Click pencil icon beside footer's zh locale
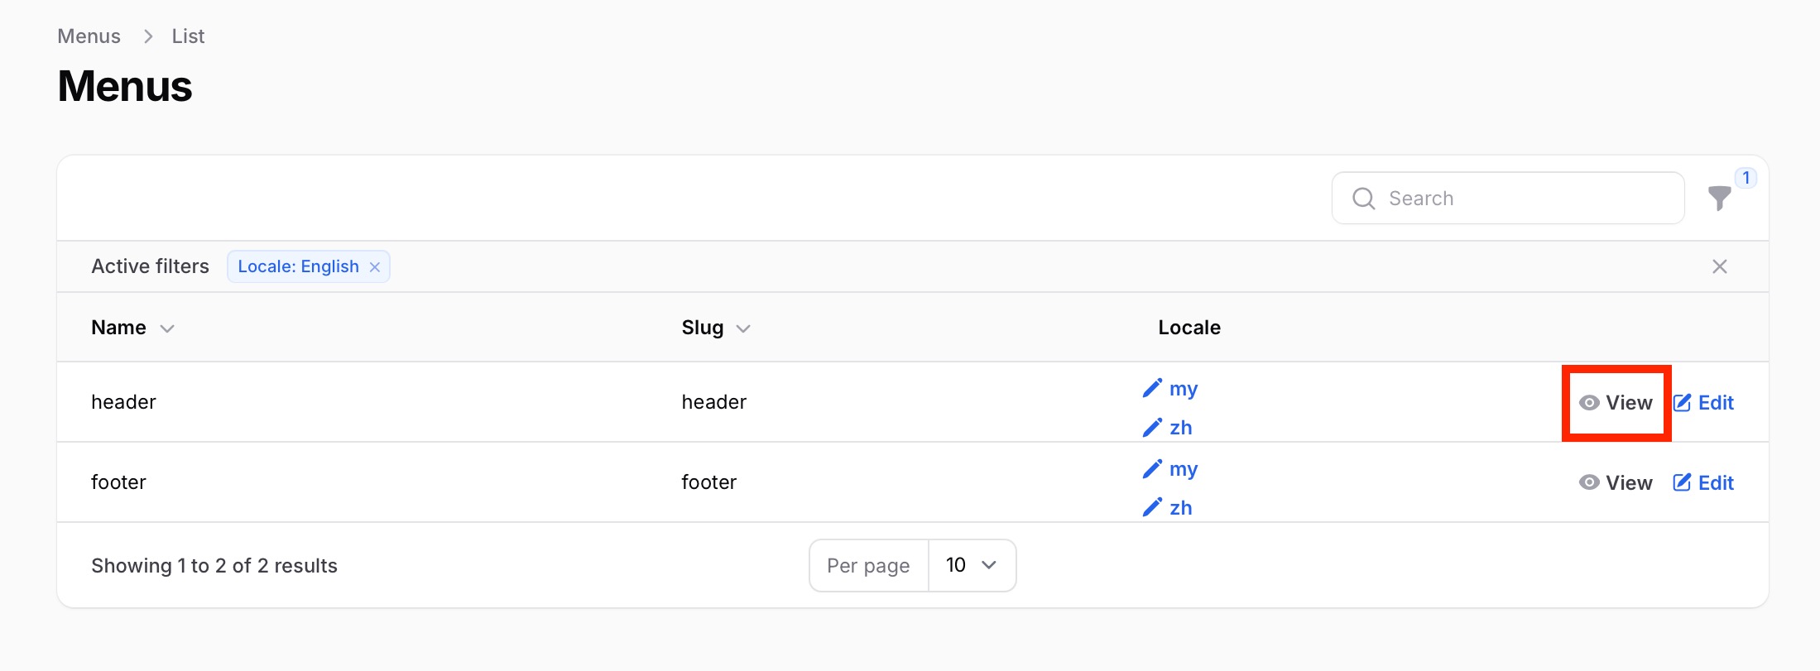The width and height of the screenshot is (1820, 671). pyautogui.click(x=1152, y=507)
